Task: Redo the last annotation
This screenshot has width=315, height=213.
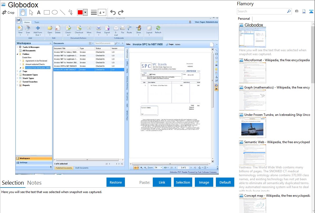Action: tap(121, 12)
